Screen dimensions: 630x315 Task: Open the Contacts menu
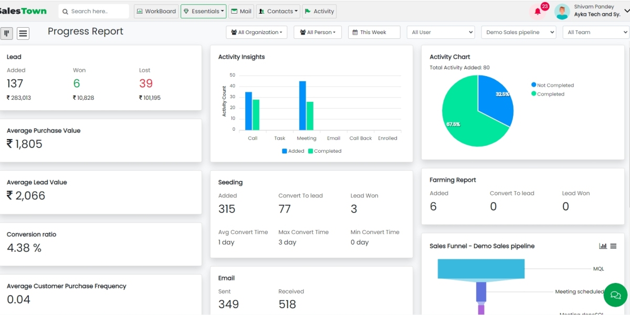point(278,12)
